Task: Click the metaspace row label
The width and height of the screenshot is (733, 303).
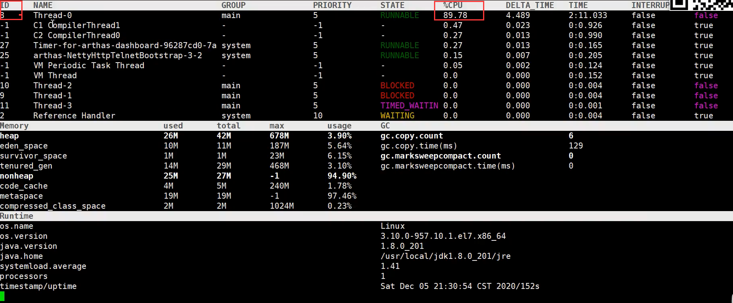Action: coord(21,196)
